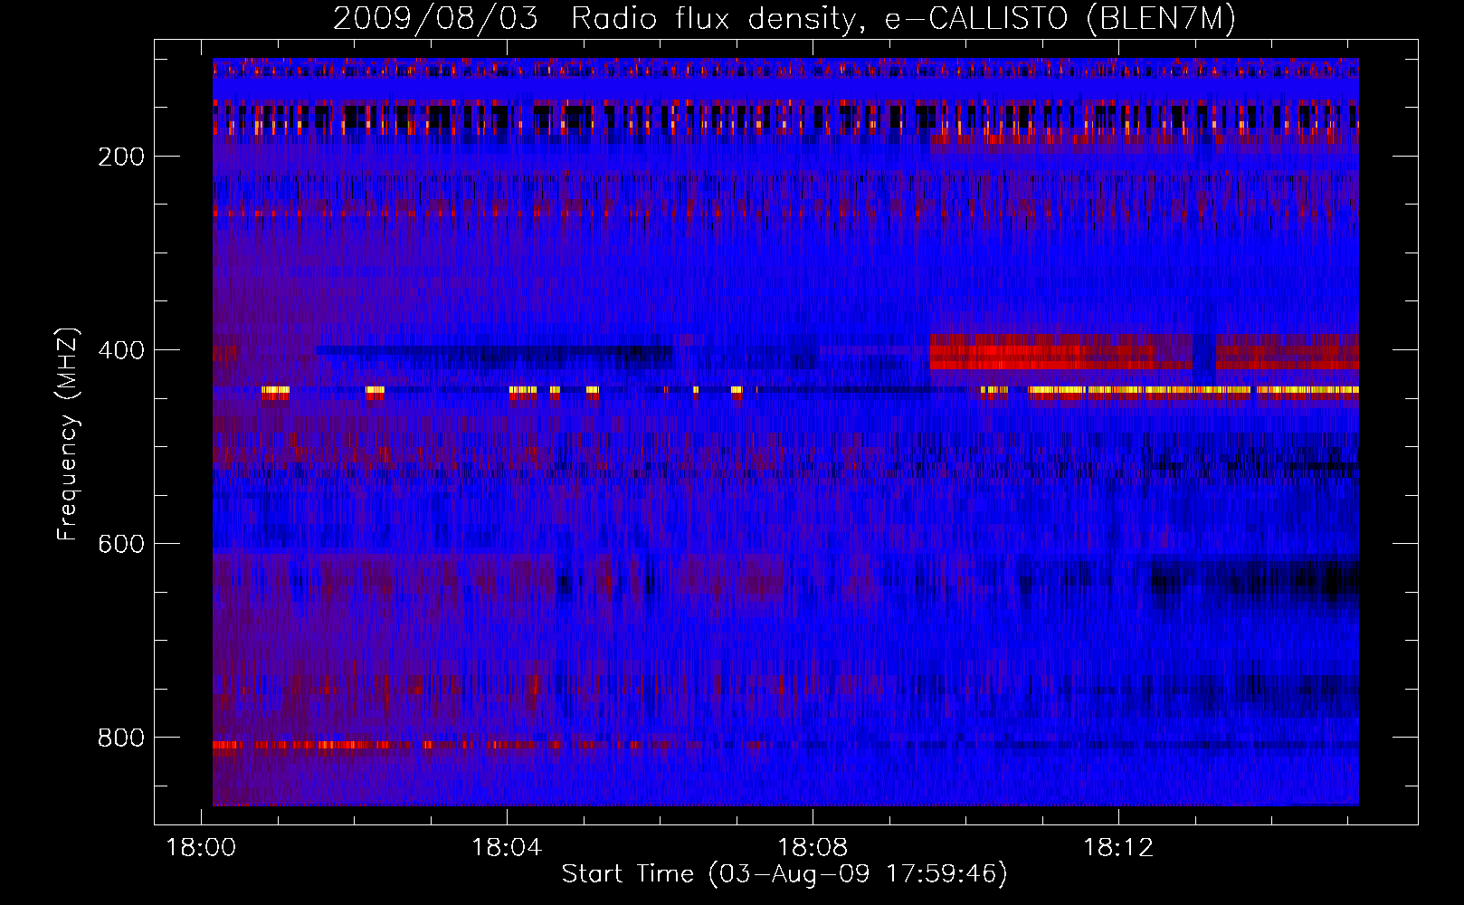1464x905 pixels.
Task: Click the plot title '2009/08/03 Radio flux density'
Action: click(x=784, y=18)
